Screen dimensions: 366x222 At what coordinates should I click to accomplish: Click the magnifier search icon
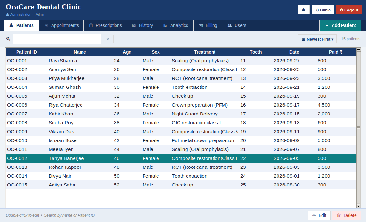pos(8,39)
